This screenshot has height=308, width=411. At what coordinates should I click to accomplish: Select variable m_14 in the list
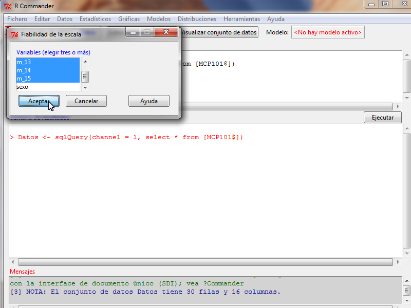[x=47, y=70]
